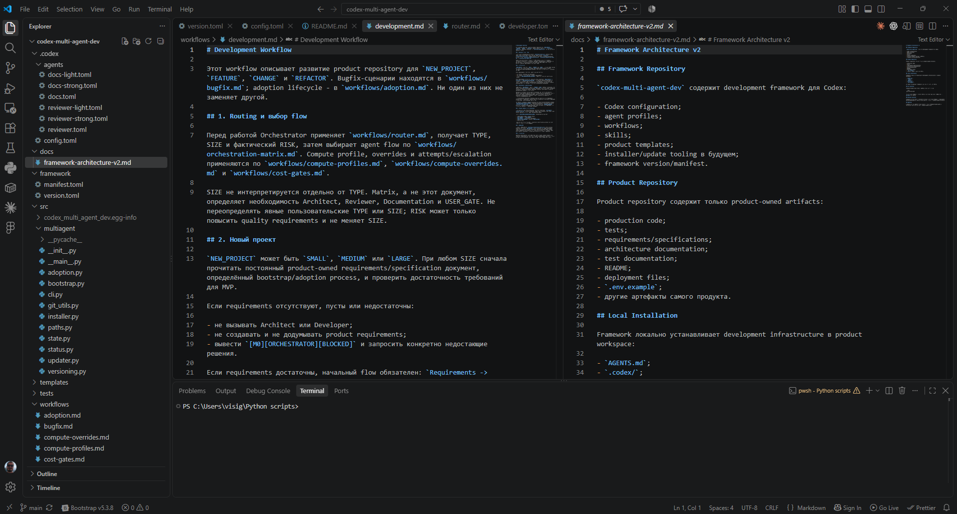
Task: Open chat dropdown arrow in title bar
Action: 635,9
